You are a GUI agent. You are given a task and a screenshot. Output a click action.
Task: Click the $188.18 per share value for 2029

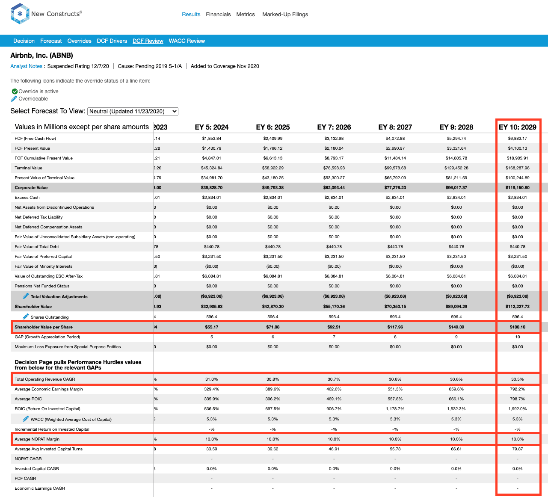[x=518, y=327]
